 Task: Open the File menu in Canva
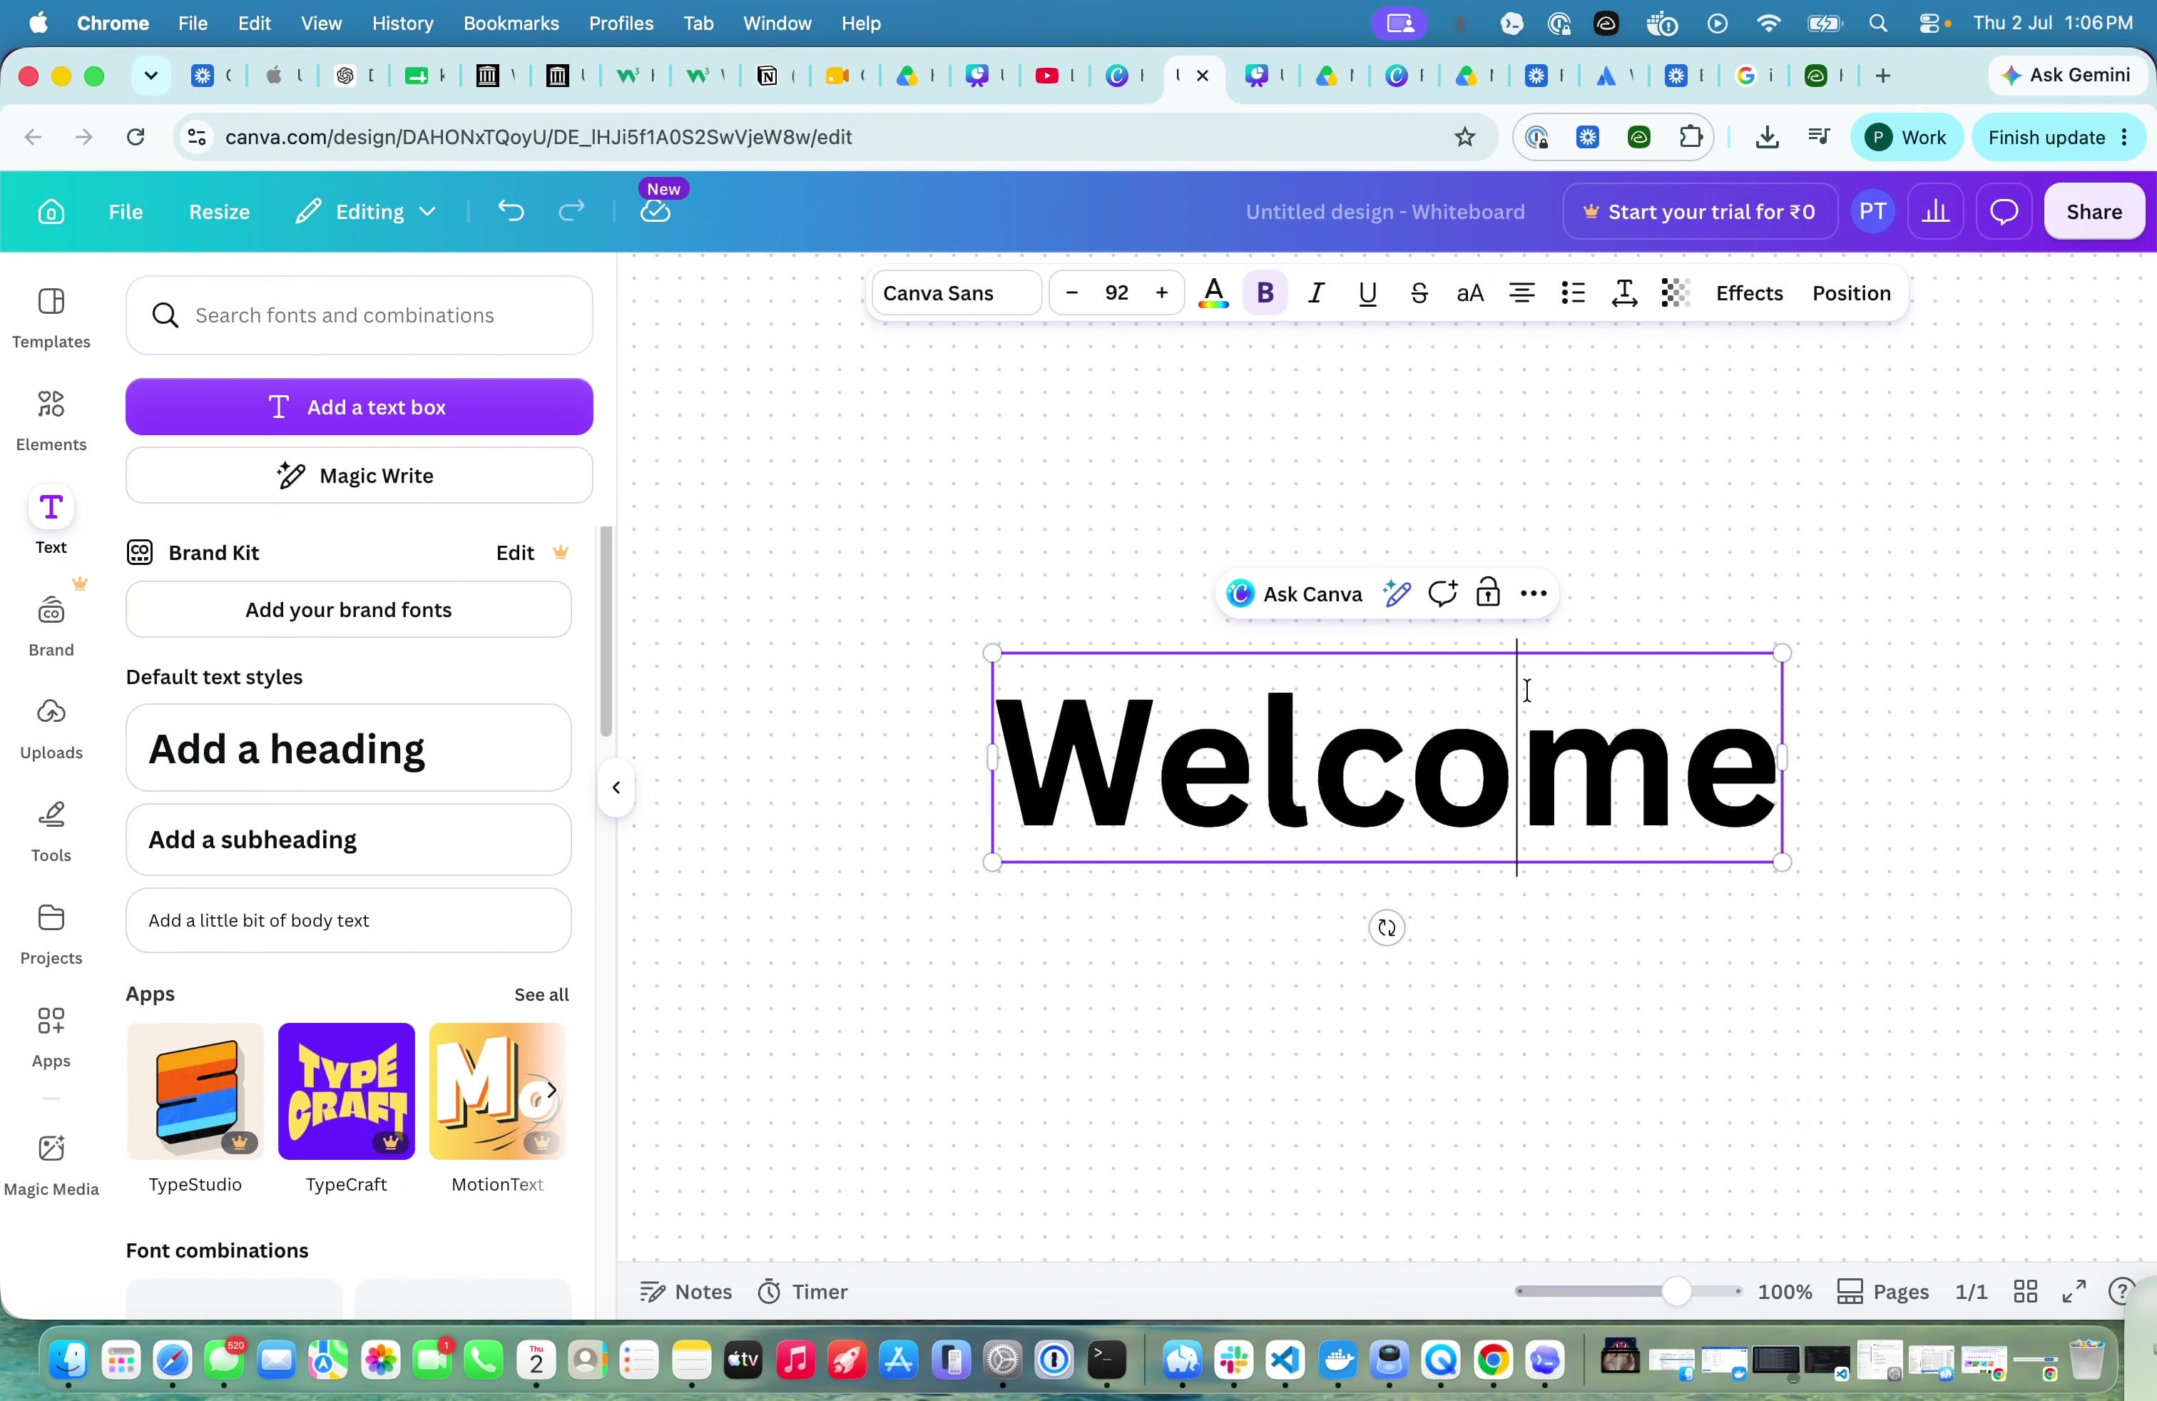[125, 212]
